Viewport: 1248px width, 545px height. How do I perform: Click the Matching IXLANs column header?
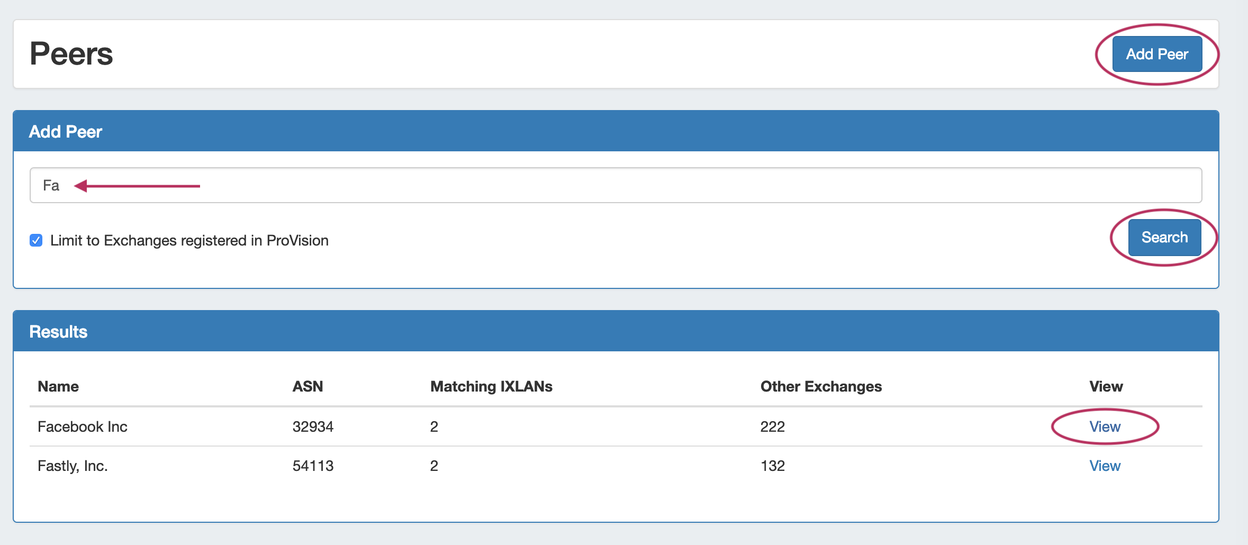coord(491,386)
